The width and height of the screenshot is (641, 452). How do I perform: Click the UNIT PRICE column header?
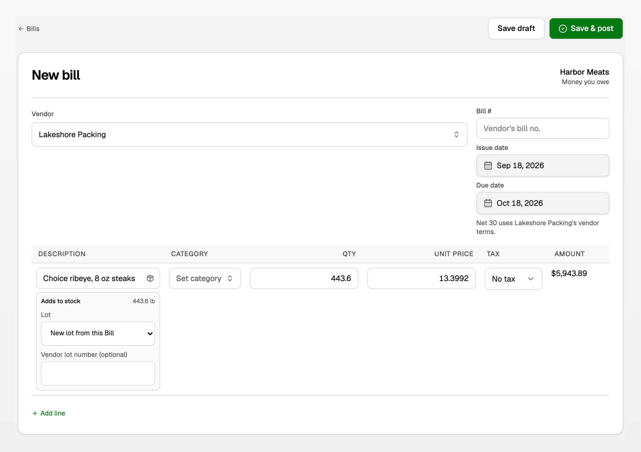click(453, 254)
